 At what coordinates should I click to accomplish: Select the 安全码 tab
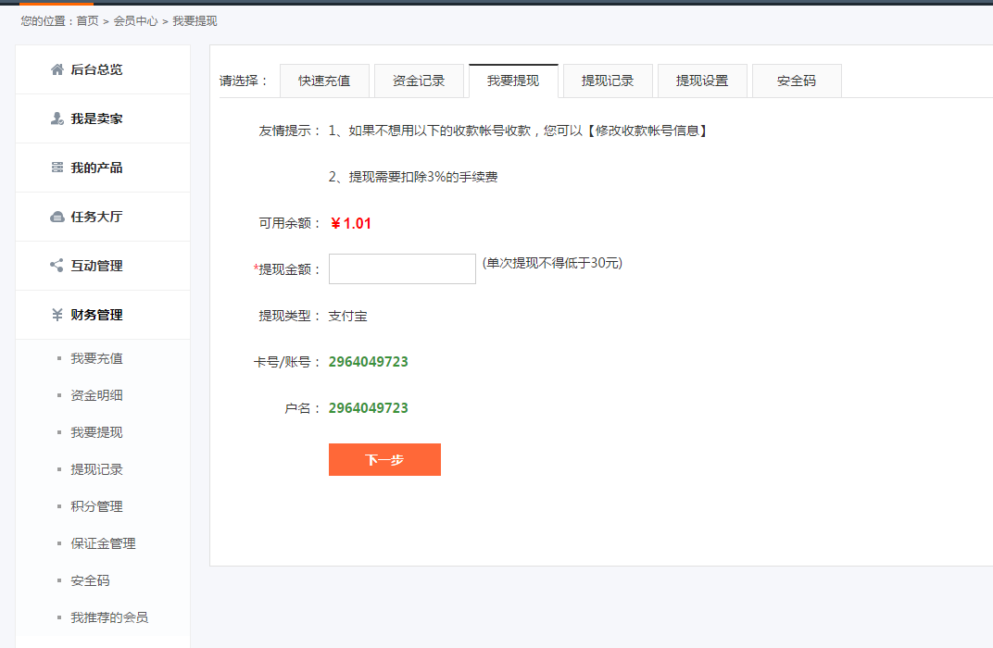797,81
